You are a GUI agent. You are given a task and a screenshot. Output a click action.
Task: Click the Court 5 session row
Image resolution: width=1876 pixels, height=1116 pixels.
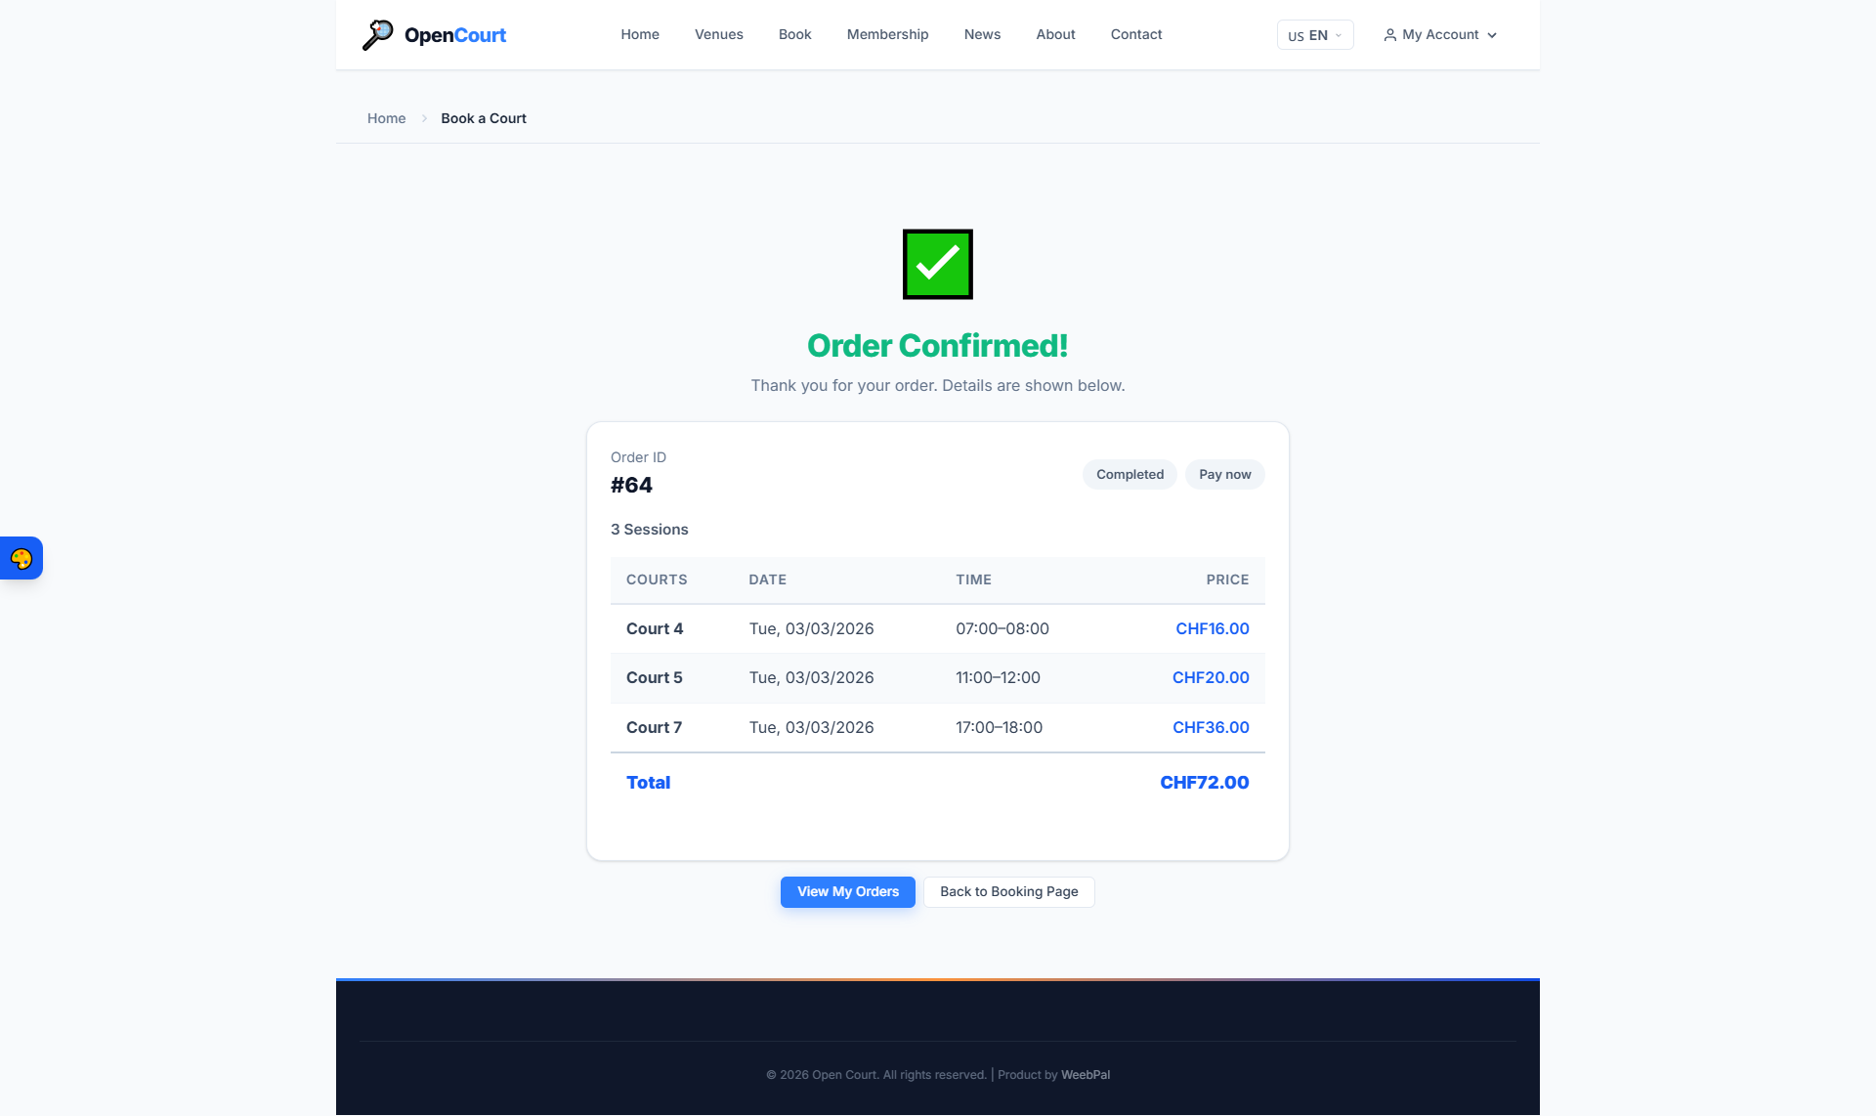(x=936, y=677)
